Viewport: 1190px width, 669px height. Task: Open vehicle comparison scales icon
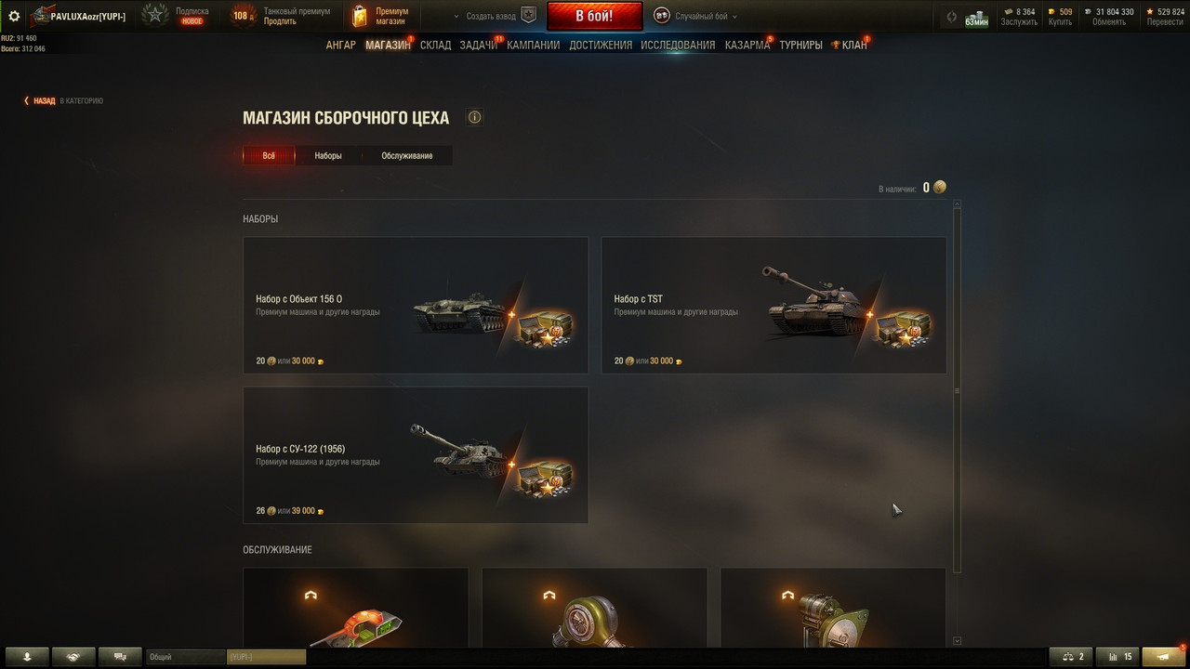click(x=1071, y=656)
